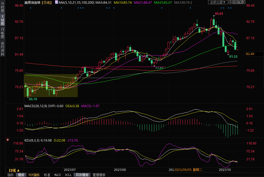Image resolution: width=264 pixels, height=177 pixels.
Task: Click the 管理模板 button
Action: click(99, 175)
